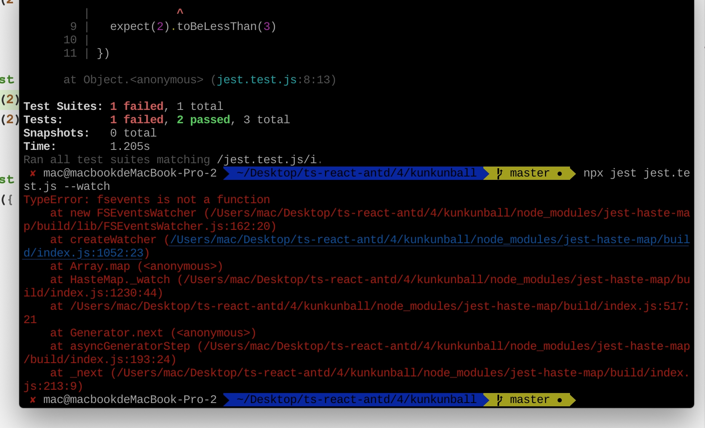705x428 pixels.
Task: Click the 'expect(2).toBeLessThan(3)' code line
Action: (193, 27)
